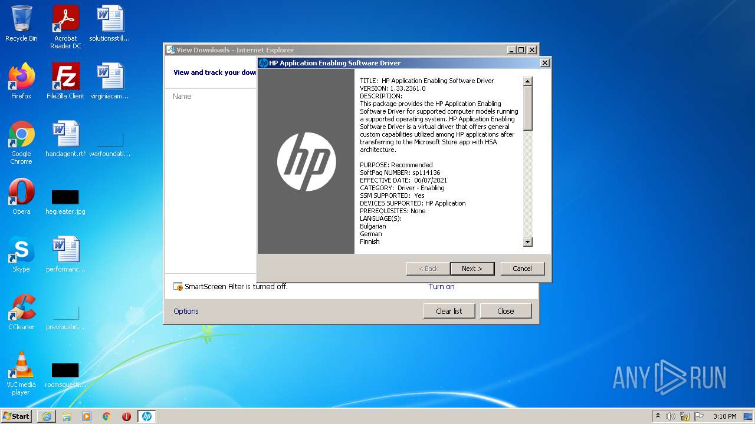
Task: Open the taskbar clock showing 3:10 PM
Action: [724, 416]
